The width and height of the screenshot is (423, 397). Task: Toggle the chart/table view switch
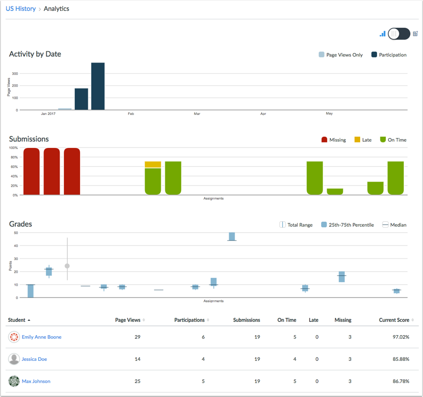399,34
